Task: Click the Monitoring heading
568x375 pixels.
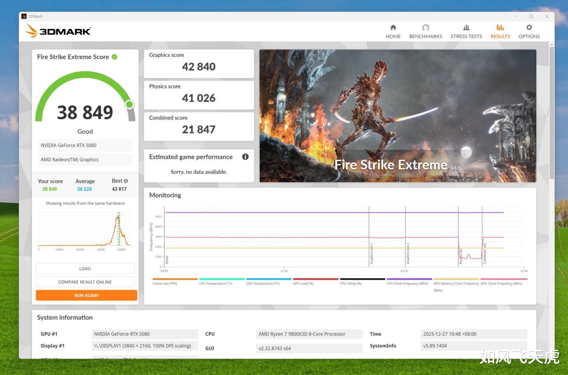Action: coord(165,195)
